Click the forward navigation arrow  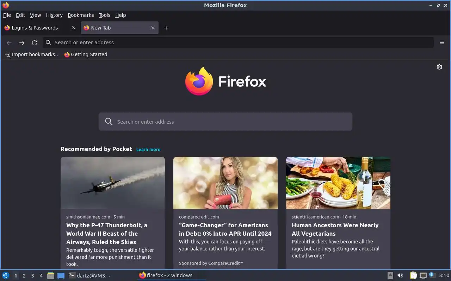coord(22,43)
